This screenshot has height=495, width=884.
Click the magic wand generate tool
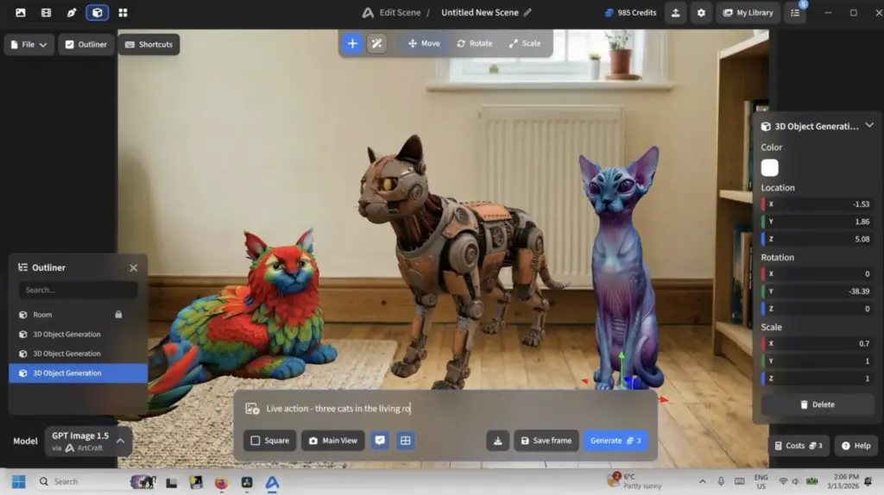point(376,43)
